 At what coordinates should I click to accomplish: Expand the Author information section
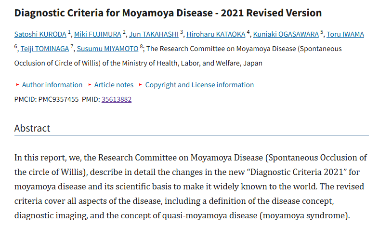tap(52, 85)
